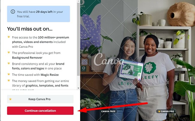Click the scrollbar down arrow
Viewport: 195px width, 121px height.
[78, 88]
